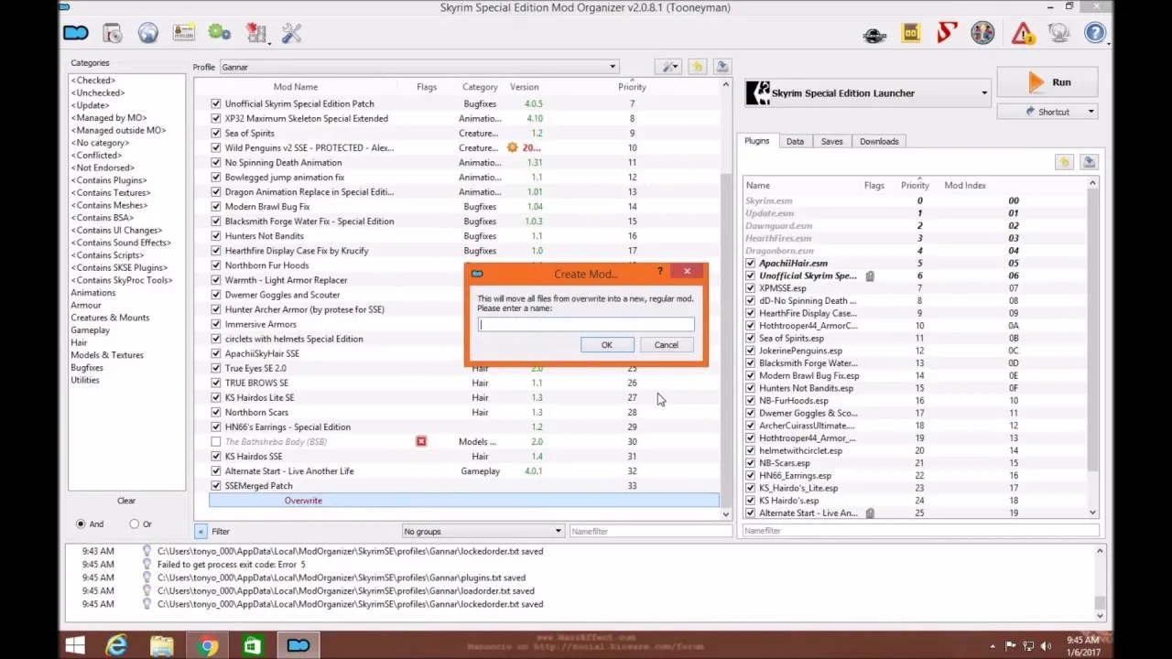View active problems via the warning triangle icon
Viewport: 1172px width, 659px height.
(x=1023, y=33)
